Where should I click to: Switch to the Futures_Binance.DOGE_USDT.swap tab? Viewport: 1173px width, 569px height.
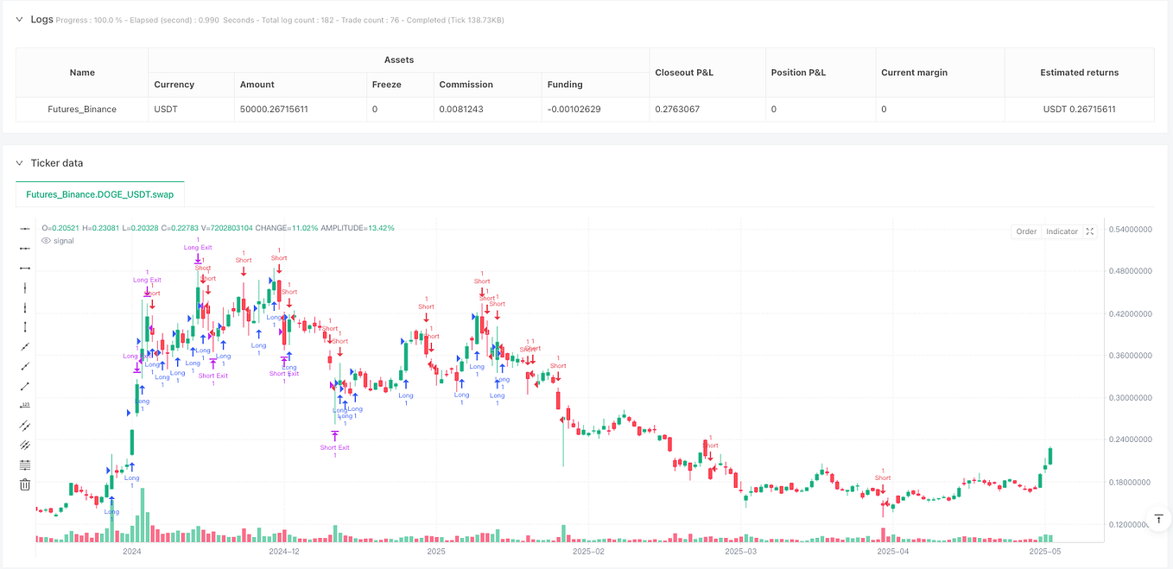click(99, 194)
